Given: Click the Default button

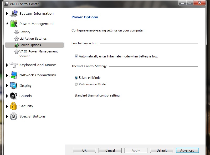Looking at the screenshot, I should tap(162, 150).
